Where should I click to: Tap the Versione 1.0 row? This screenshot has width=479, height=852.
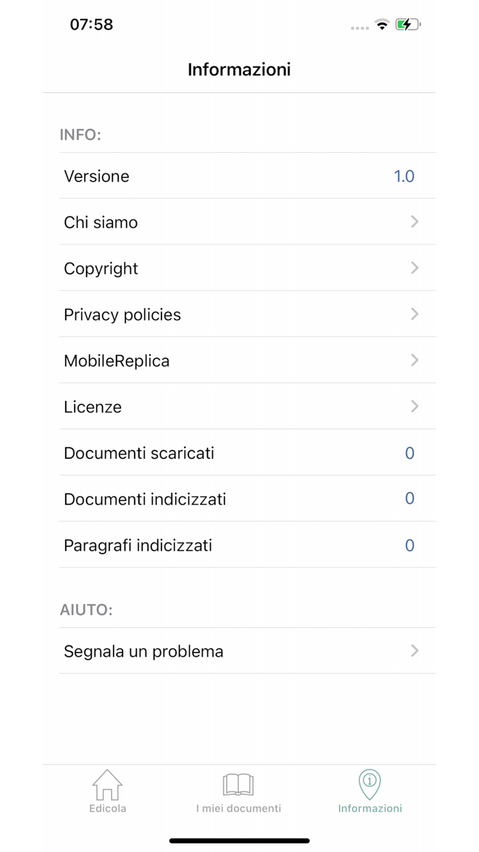[x=239, y=176]
